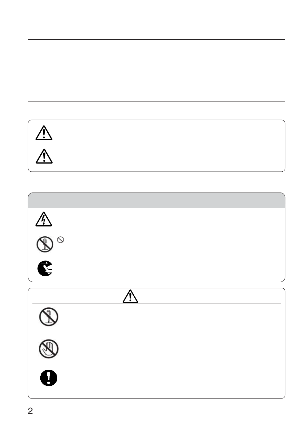The height and width of the screenshot is (427, 303).
Task: Click the lower warning triangle in first box
Action: pos(44,156)
